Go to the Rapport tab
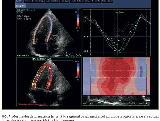This screenshot has width=160, height=121. click(90, 1)
